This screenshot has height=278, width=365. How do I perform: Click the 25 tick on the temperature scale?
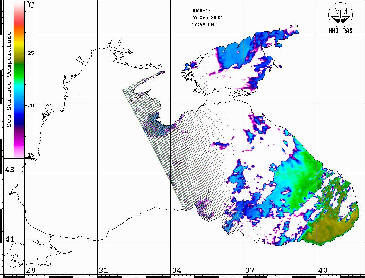[31, 53]
